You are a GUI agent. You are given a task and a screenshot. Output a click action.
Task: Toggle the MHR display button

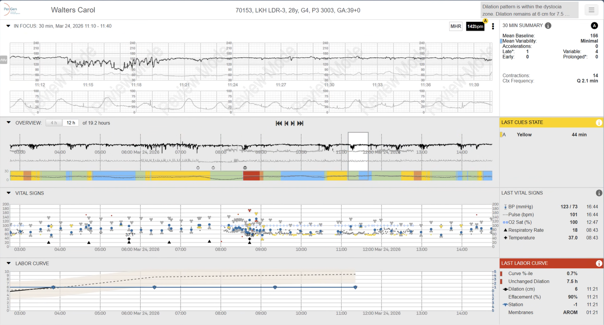pyautogui.click(x=456, y=27)
